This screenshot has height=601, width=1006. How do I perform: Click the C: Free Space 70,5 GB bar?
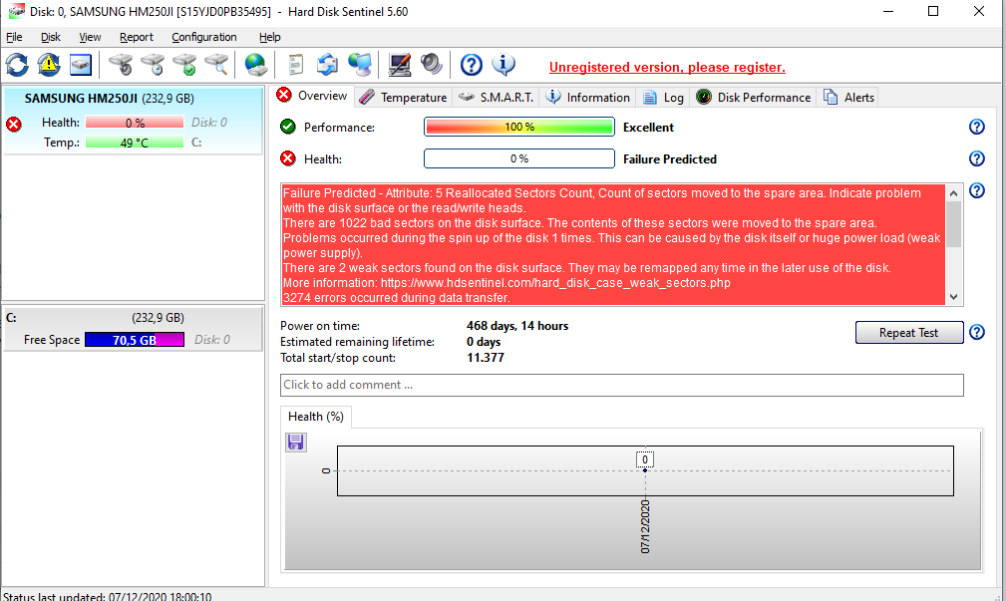(x=134, y=340)
